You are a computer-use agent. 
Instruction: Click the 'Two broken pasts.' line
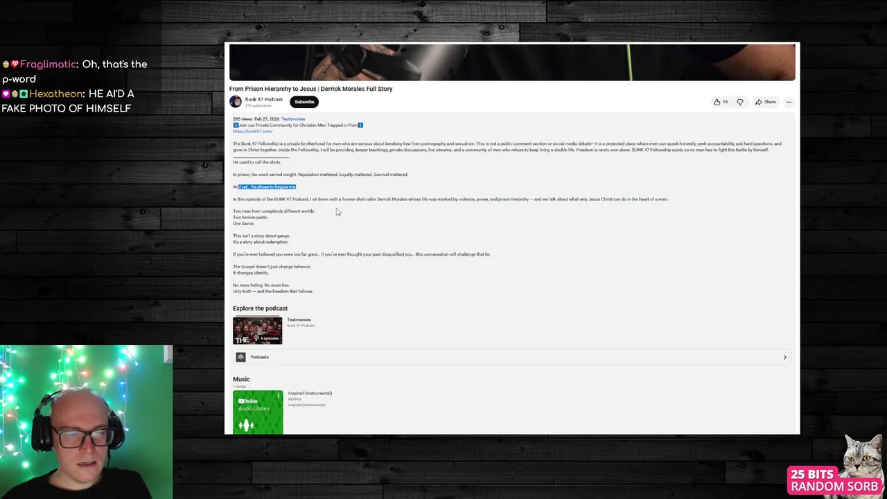point(250,218)
